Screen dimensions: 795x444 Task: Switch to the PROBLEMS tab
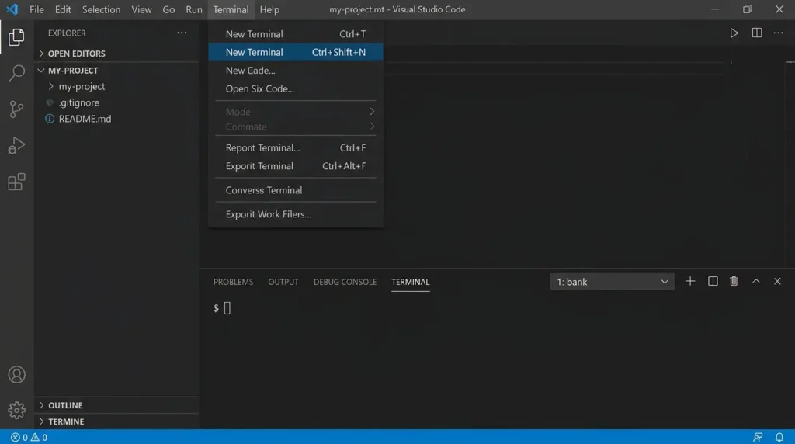(x=233, y=282)
